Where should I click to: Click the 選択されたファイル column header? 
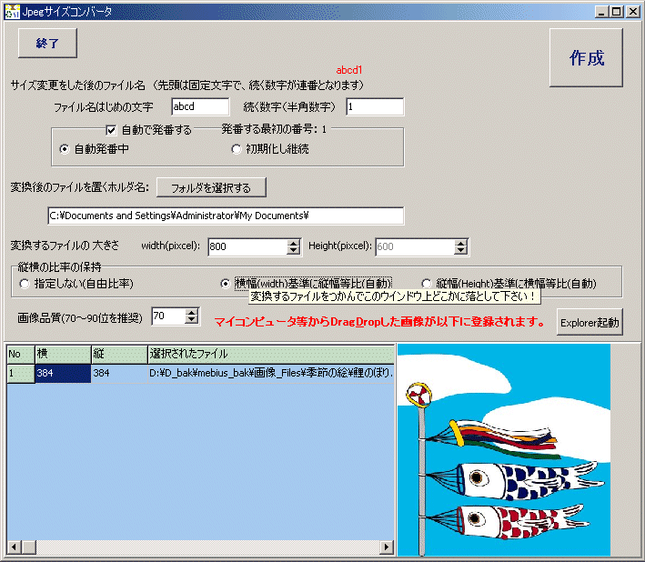[x=270, y=354]
